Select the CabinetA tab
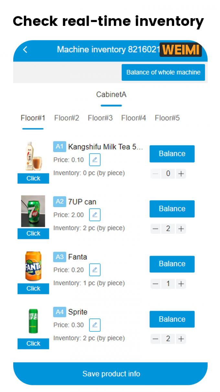The width and height of the screenshot is (220, 392). click(111, 95)
